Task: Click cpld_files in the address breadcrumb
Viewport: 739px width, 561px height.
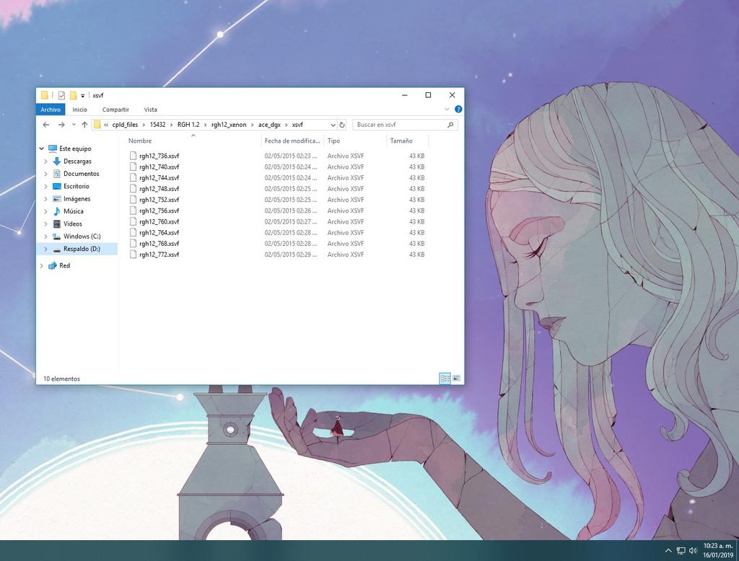Action: pos(125,125)
